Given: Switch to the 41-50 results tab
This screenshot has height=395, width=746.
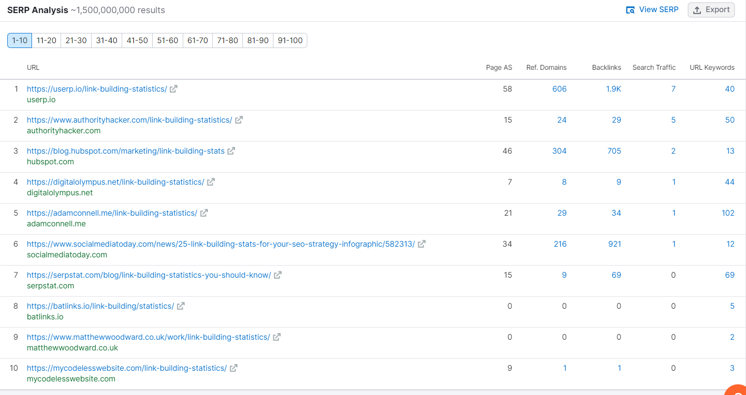Looking at the screenshot, I should 137,40.
